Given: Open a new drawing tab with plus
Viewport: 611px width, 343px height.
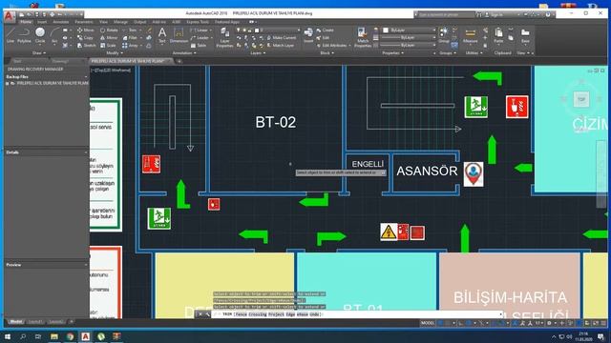Looking at the screenshot, I should coord(179,61).
